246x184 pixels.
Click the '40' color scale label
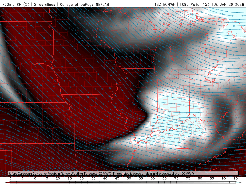point(105,178)
